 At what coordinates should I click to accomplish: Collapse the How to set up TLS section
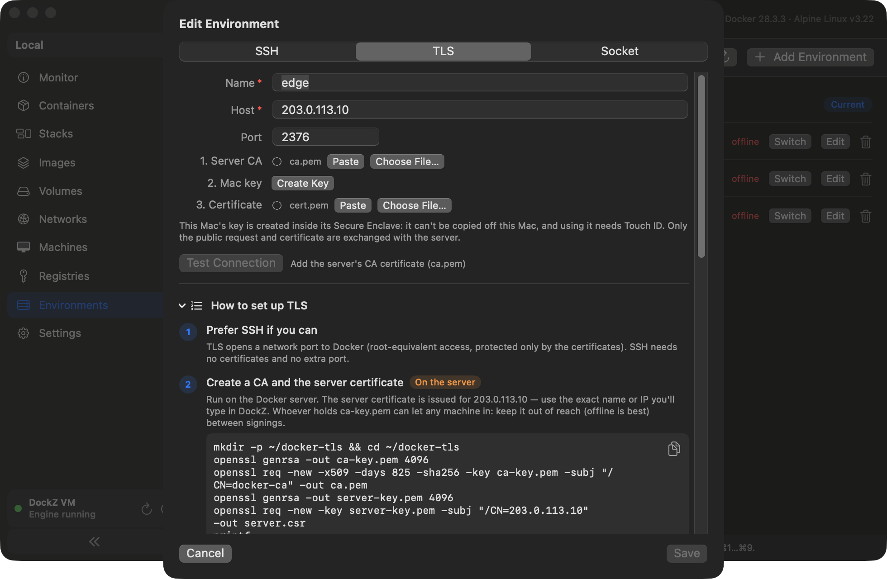(x=182, y=306)
